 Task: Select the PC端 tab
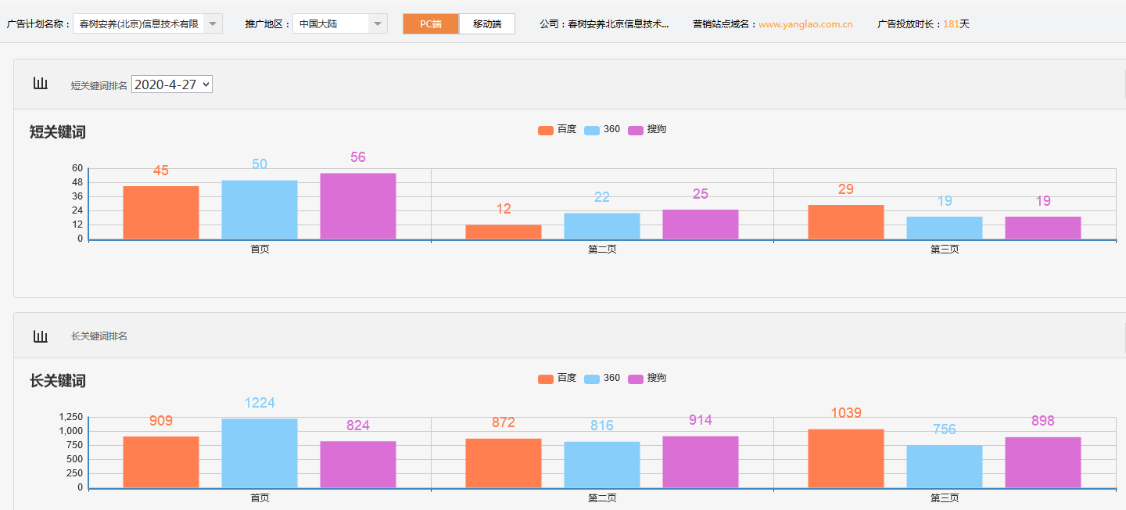[x=430, y=23]
